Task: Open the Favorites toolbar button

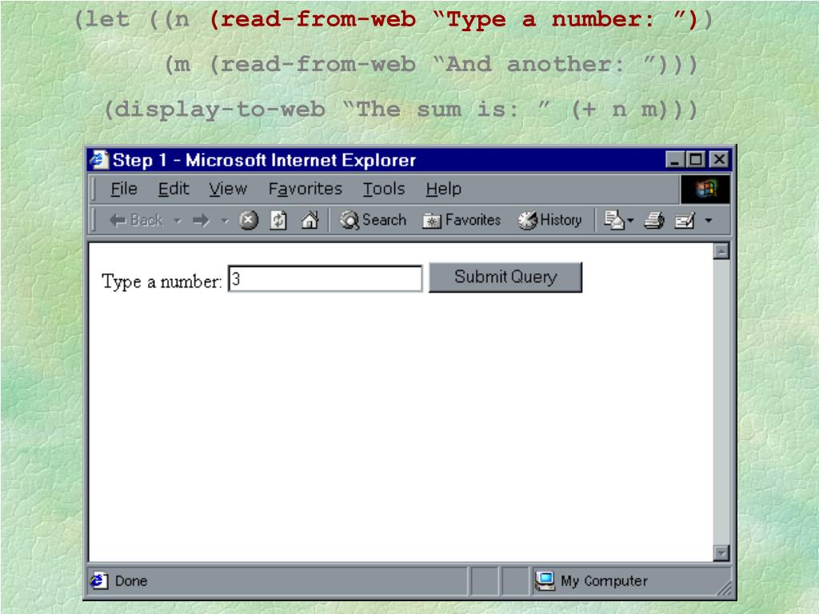Action: [x=461, y=221]
